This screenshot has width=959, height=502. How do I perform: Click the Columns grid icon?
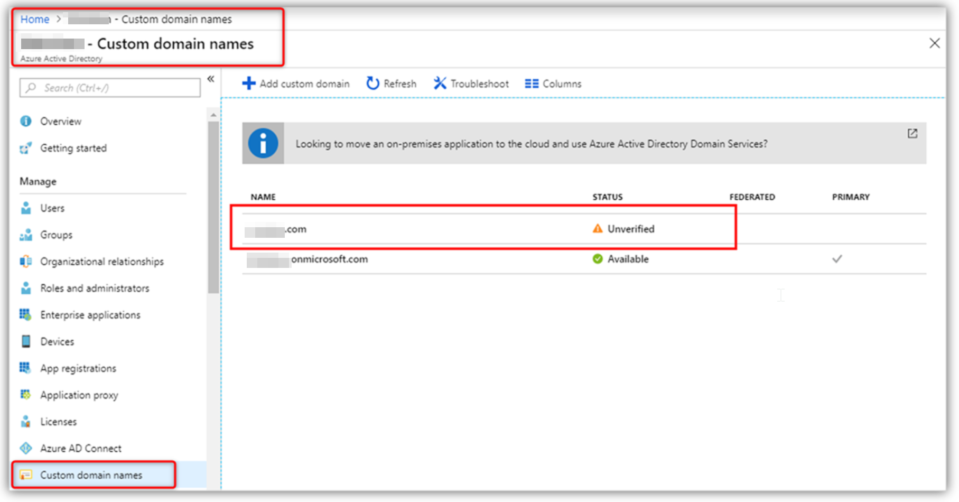532,83
